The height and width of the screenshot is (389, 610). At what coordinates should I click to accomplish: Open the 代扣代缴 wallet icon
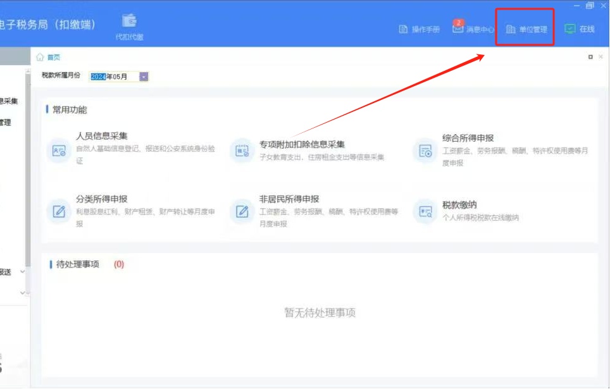tap(129, 21)
